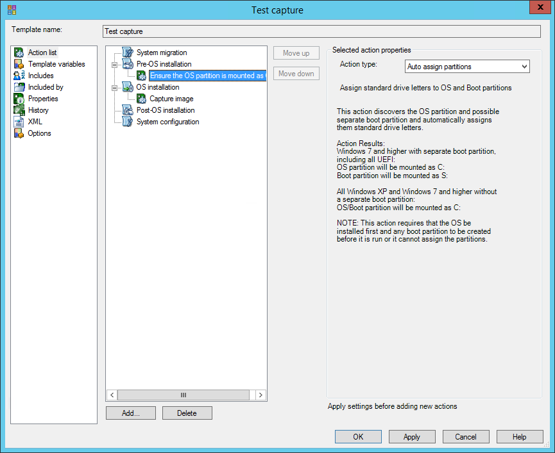Image resolution: width=555 pixels, height=453 pixels.
Task: Select System configuration tree item
Action: pyautogui.click(x=167, y=122)
